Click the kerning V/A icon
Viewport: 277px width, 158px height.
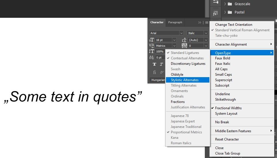click(x=151, y=45)
